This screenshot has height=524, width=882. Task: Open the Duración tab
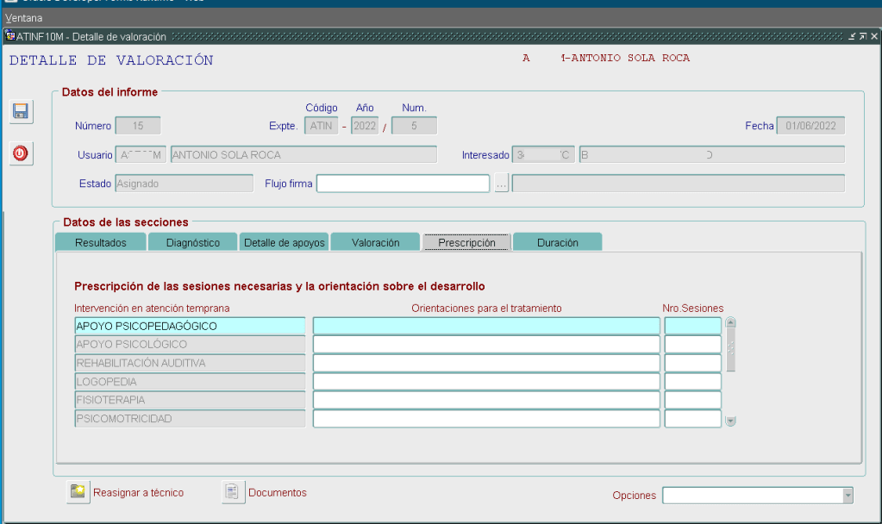[557, 242]
